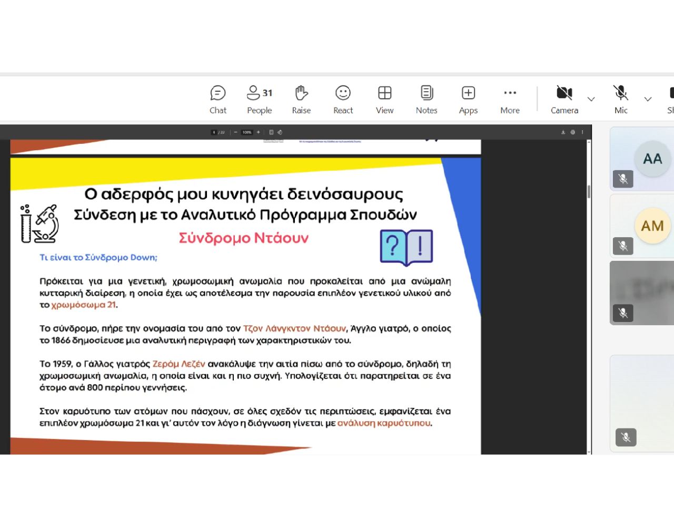Open the PDF viewer three-dot menu
This screenshot has width=674, height=527.
(x=582, y=132)
